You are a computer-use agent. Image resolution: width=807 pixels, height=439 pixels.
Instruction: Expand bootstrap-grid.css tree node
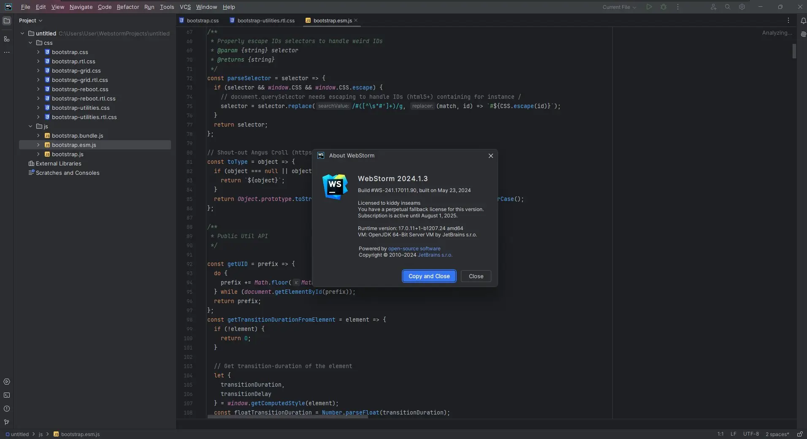click(38, 70)
